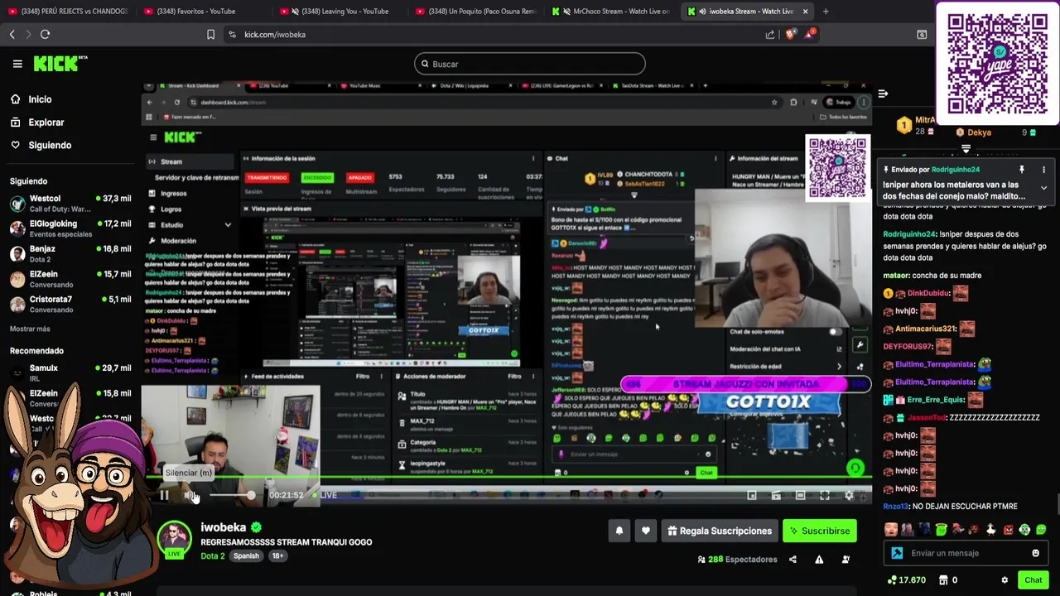Pause the stream playback
Screen dimensions: 1060x596
point(164,495)
